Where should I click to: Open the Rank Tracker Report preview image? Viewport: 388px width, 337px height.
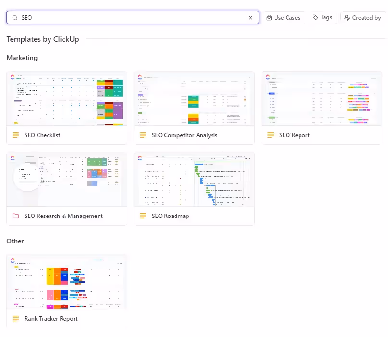tap(67, 282)
